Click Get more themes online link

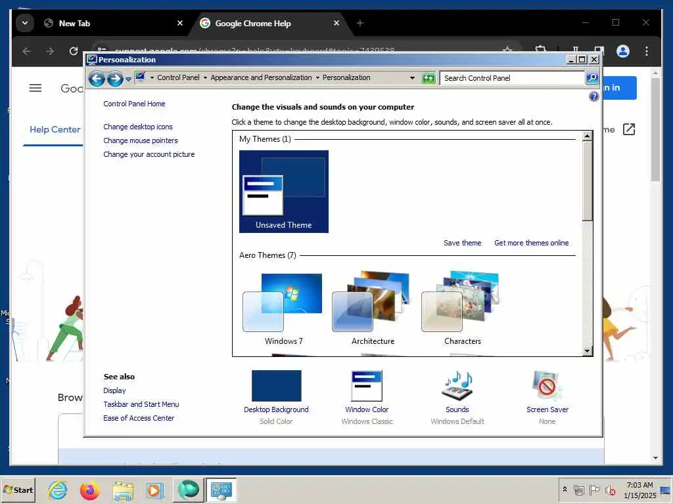click(x=531, y=243)
